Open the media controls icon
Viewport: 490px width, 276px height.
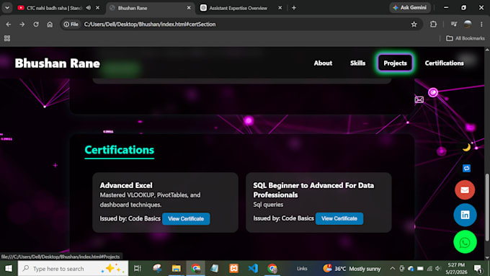[454, 24]
